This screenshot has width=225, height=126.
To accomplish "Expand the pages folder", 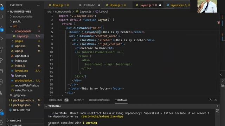I will click(x=13, y=41).
